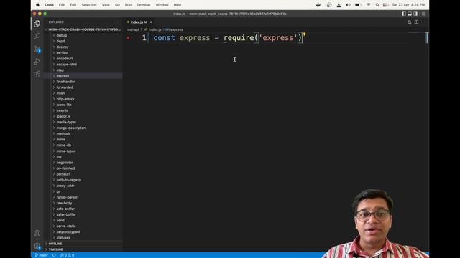
Task: Open the Source Control view
Action: pyautogui.click(x=37, y=49)
